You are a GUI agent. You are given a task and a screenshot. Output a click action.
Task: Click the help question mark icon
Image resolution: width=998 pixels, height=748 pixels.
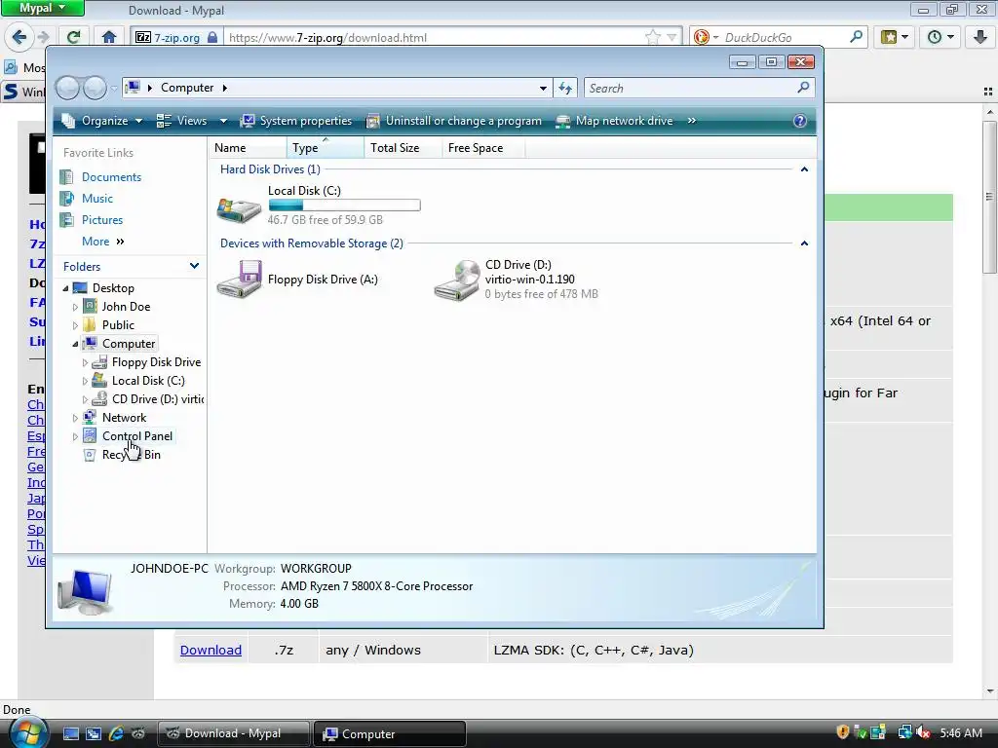800,121
